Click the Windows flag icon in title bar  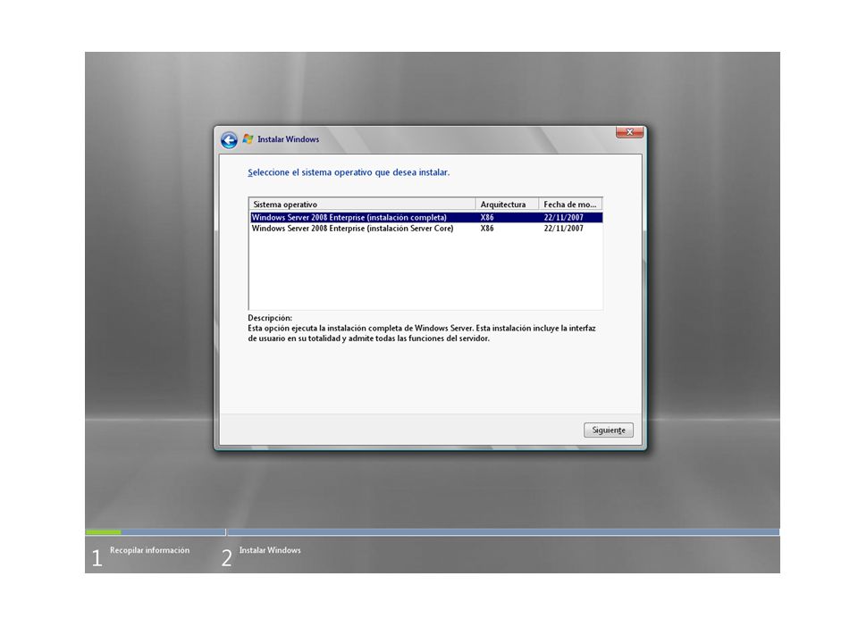(x=248, y=139)
